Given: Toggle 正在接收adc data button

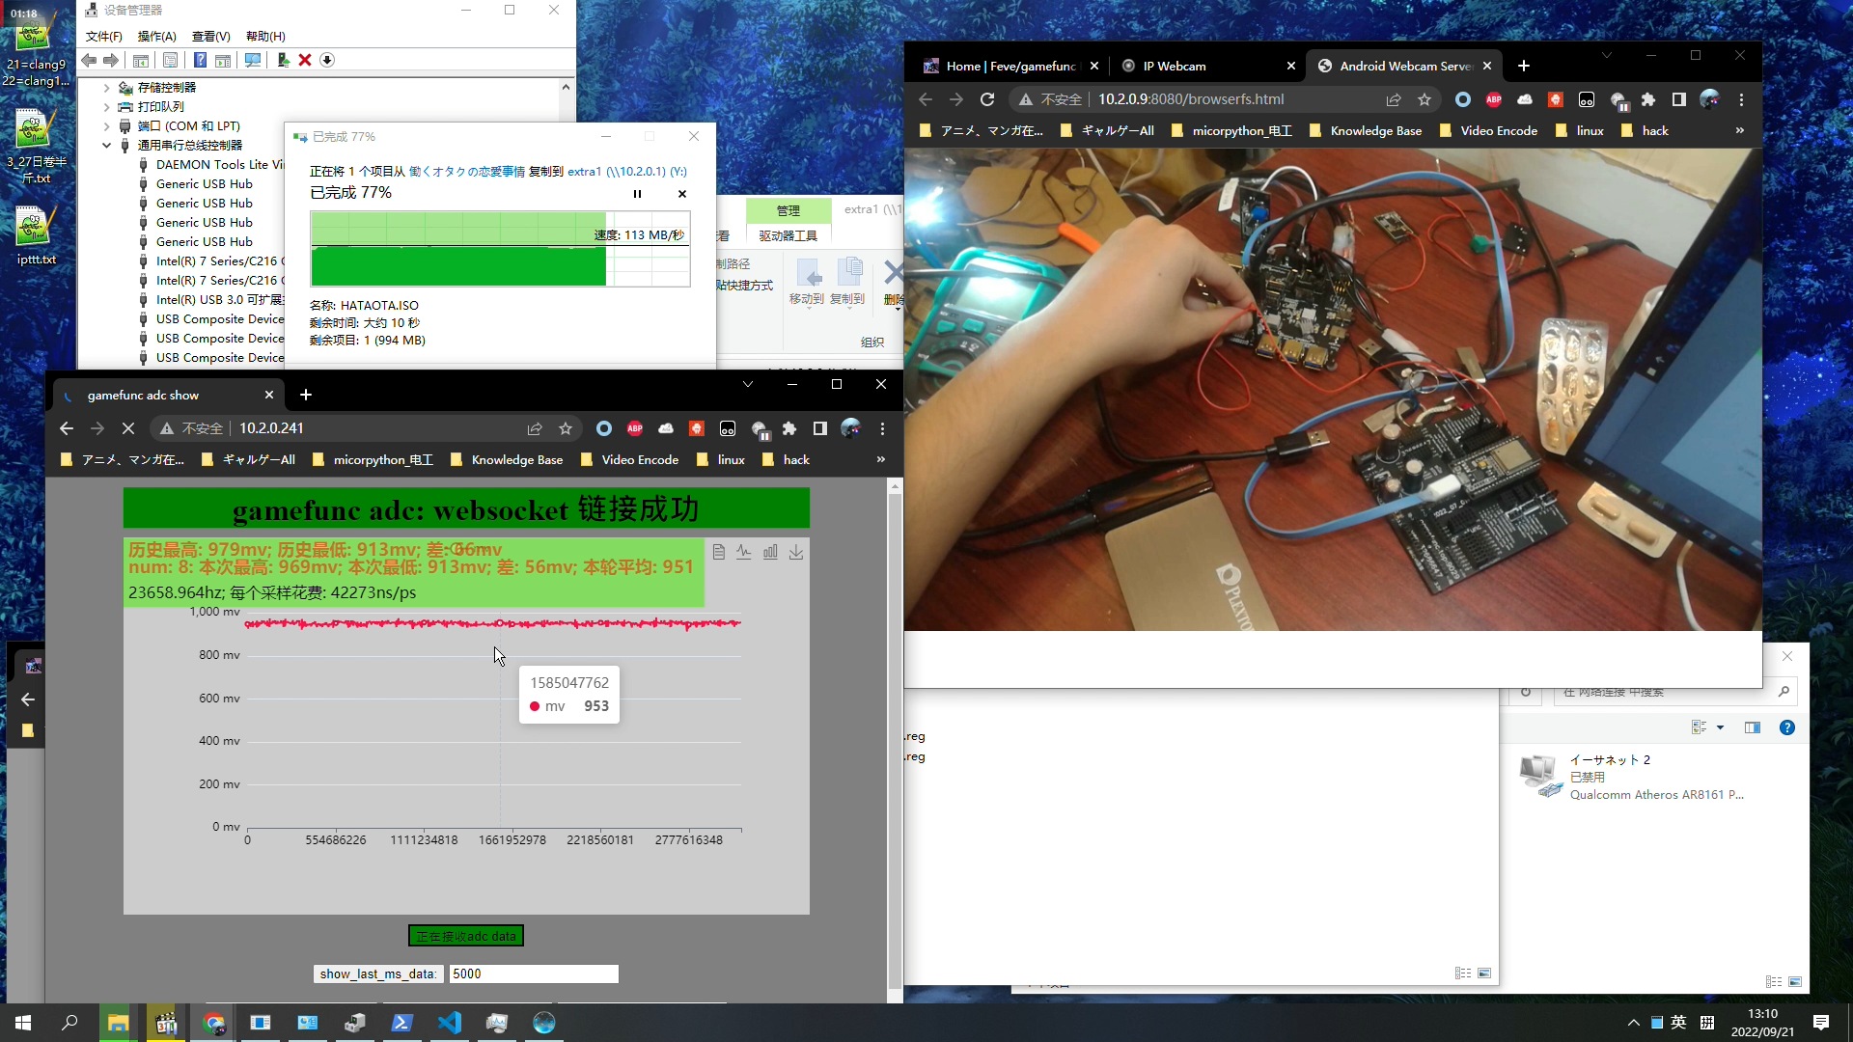Looking at the screenshot, I should coord(465,935).
